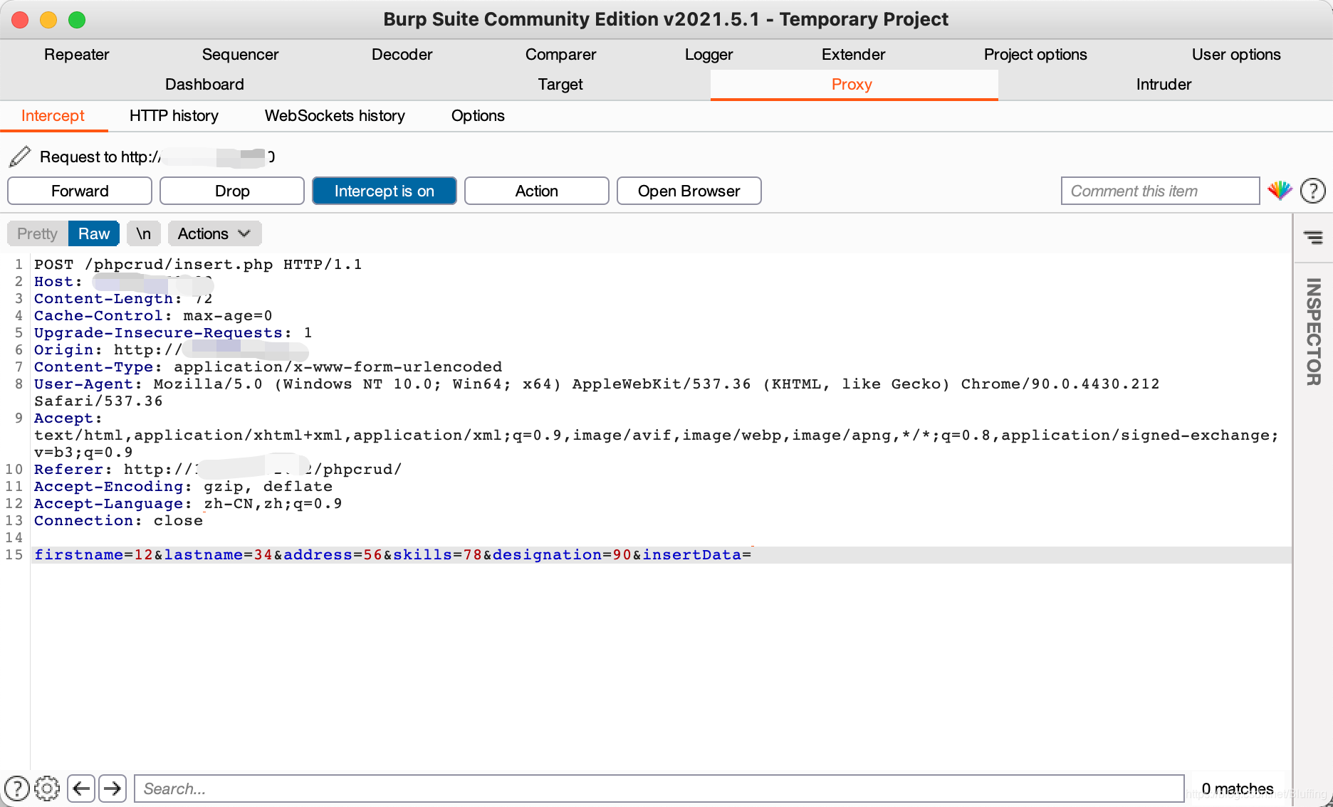Image resolution: width=1333 pixels, height=807 pixels.
Task: Expand the INSPECTOR side panel
Action: [x=1313, y=332]
